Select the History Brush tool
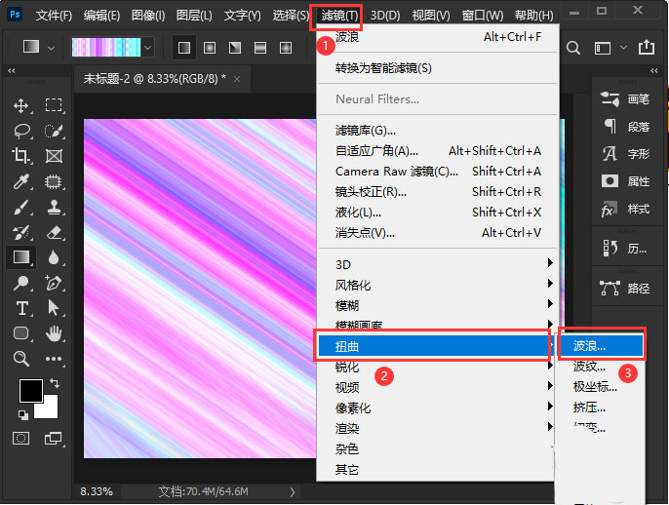This screenshot has height=505, width=669. point(20,232)
